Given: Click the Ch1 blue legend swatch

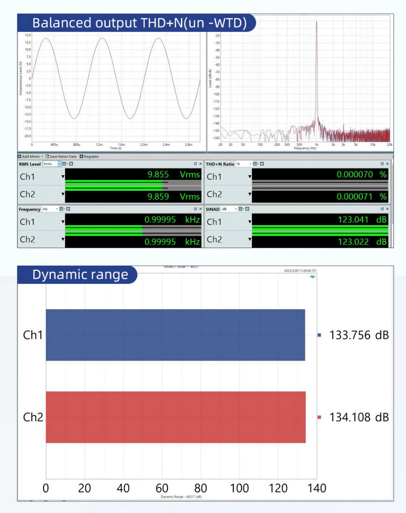Looking at the screenshot, I should click(x=319, y=335).
